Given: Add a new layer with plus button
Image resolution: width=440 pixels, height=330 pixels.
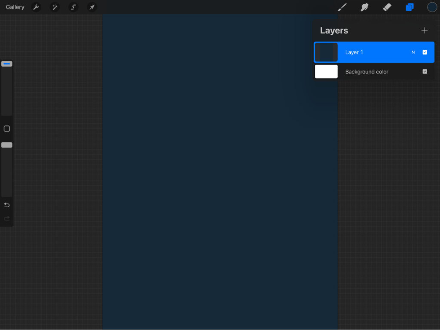Looking at the screenshot, I should tap(425, 31).
